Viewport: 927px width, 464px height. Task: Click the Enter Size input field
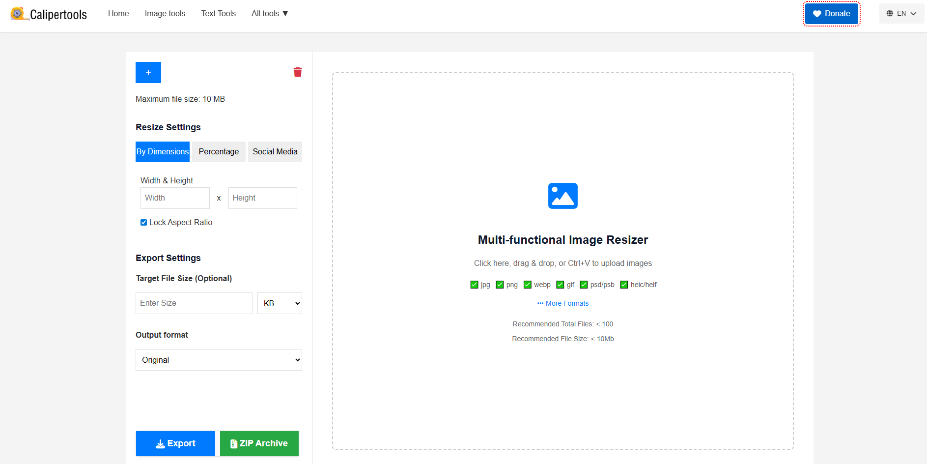[x=194, y=303]
